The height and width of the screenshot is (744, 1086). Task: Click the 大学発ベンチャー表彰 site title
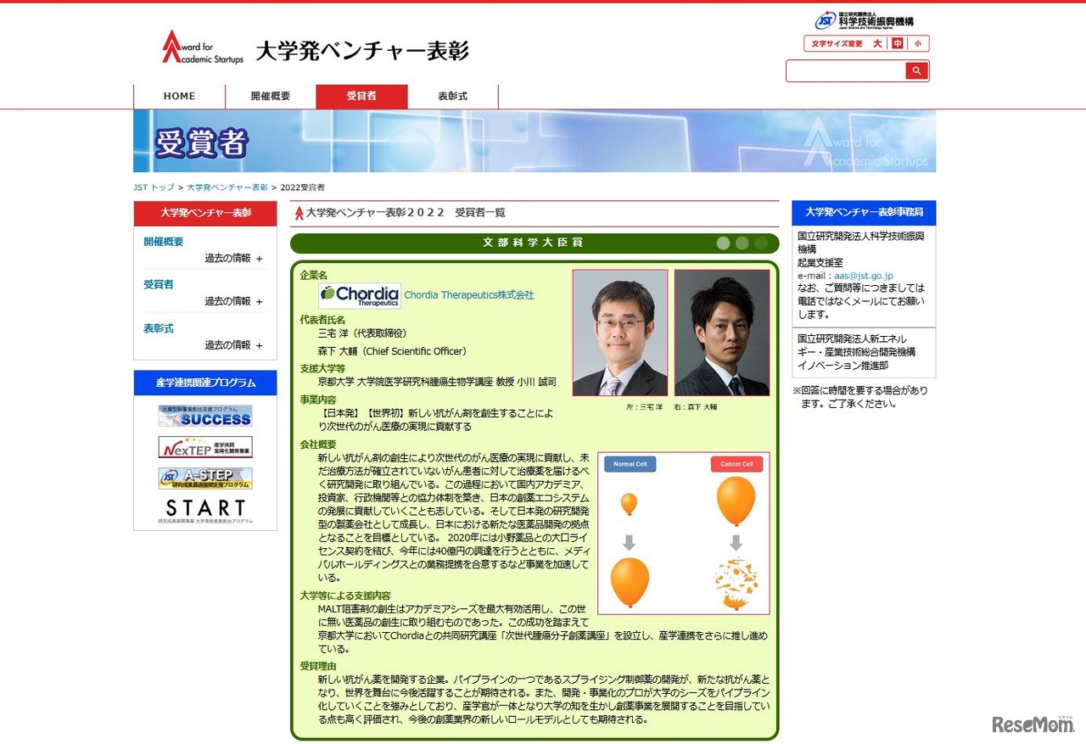[x=362, y=51]
